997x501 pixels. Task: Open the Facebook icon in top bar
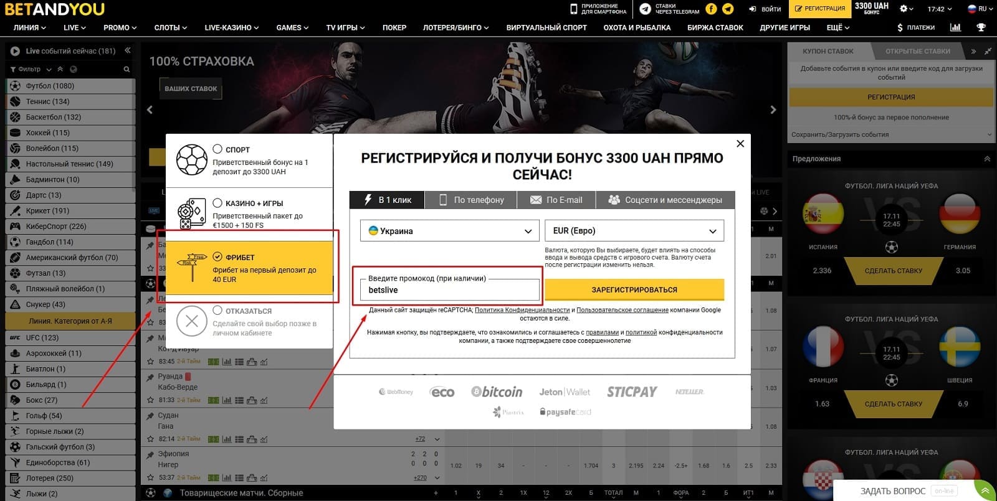711,9
